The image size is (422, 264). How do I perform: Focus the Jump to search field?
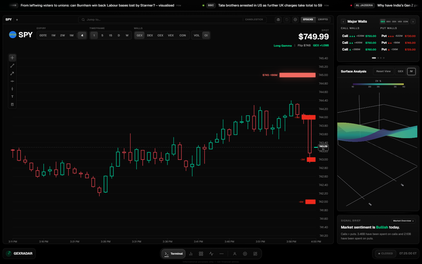click(x=160, y=20)
